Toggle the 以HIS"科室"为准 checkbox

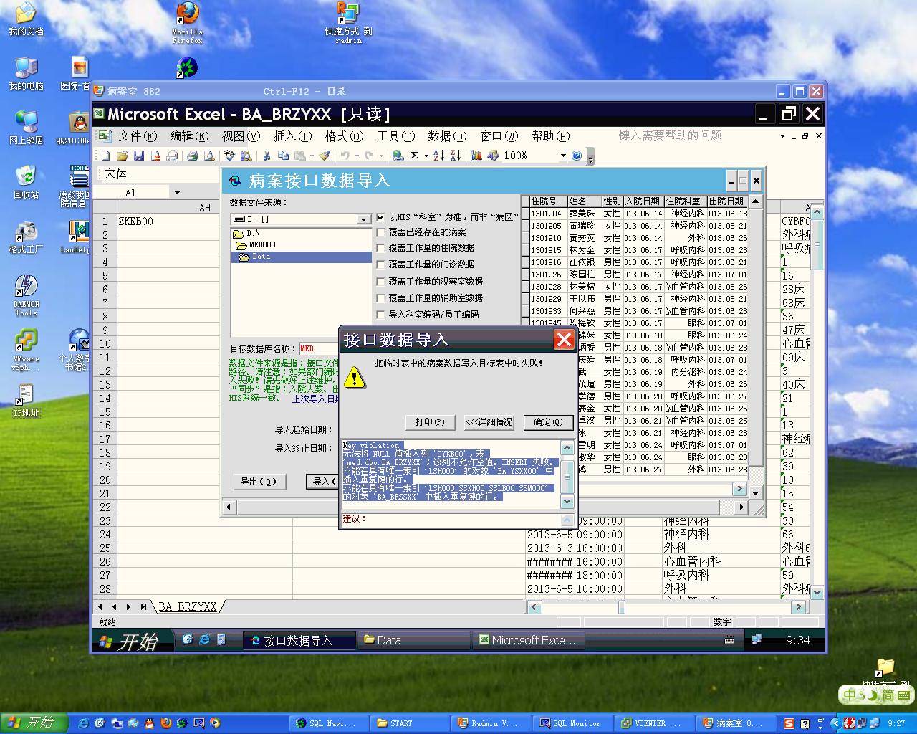(381, 216)
